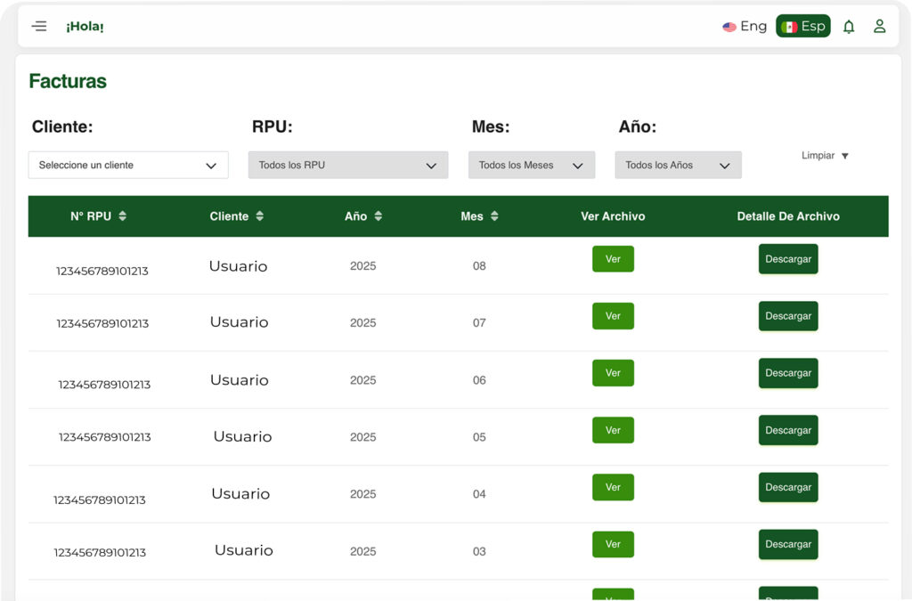The image size is (912, 601).
Task: Expand the Todos los Años dropdown
Action: (x=678, y=166)
